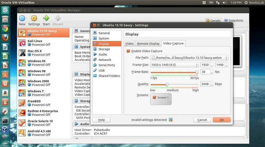Select the Windows 98 virtual machine
This screenshot has height=147, width=265.
(44, 73)
